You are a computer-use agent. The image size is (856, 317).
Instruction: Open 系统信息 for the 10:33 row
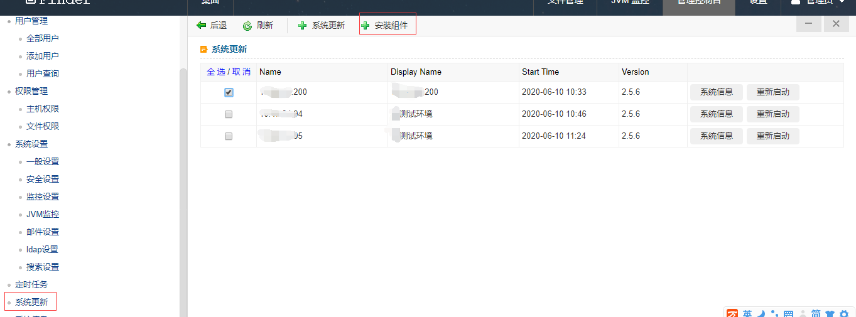(x=717, y=92)
